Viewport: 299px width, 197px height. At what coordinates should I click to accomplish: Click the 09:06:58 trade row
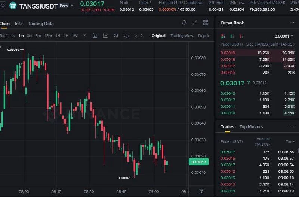point(258,152)
